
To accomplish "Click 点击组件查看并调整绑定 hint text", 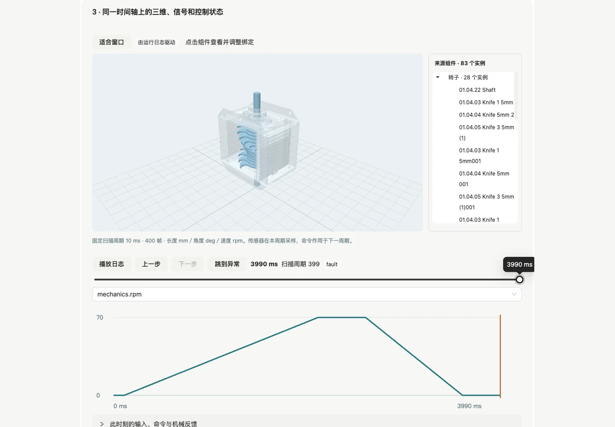I will point(220,42).
